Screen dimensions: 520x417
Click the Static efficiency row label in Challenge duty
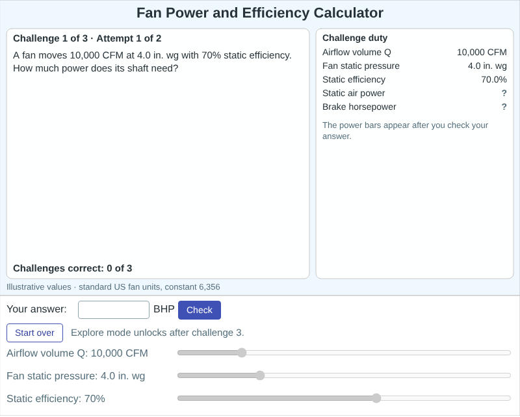click(x=354, y=79)
